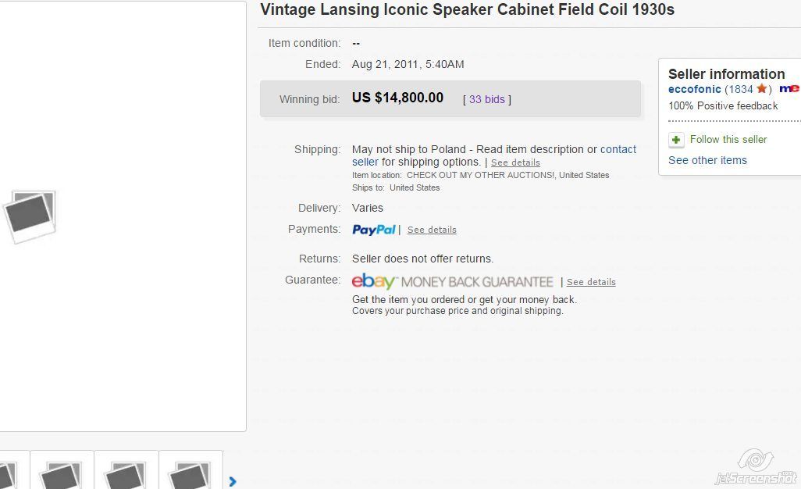Click the main placeholder photo image
801x489 pixels.
pyautogui.click(x=30, y=216)
